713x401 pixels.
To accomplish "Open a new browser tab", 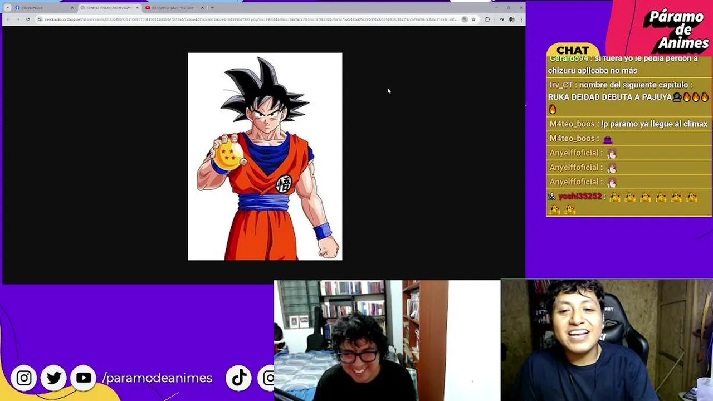I will [x=212, y=8].
